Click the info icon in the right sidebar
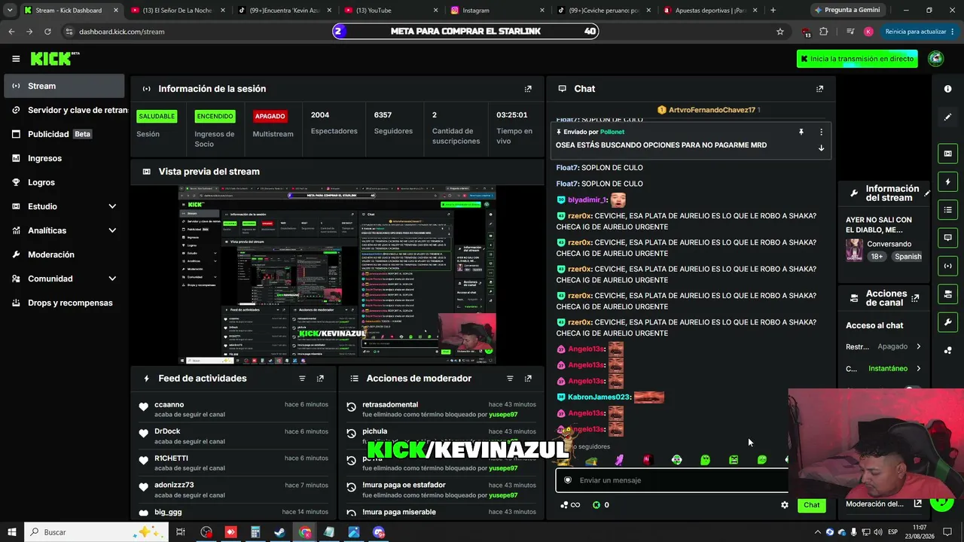 click(947, 89)
